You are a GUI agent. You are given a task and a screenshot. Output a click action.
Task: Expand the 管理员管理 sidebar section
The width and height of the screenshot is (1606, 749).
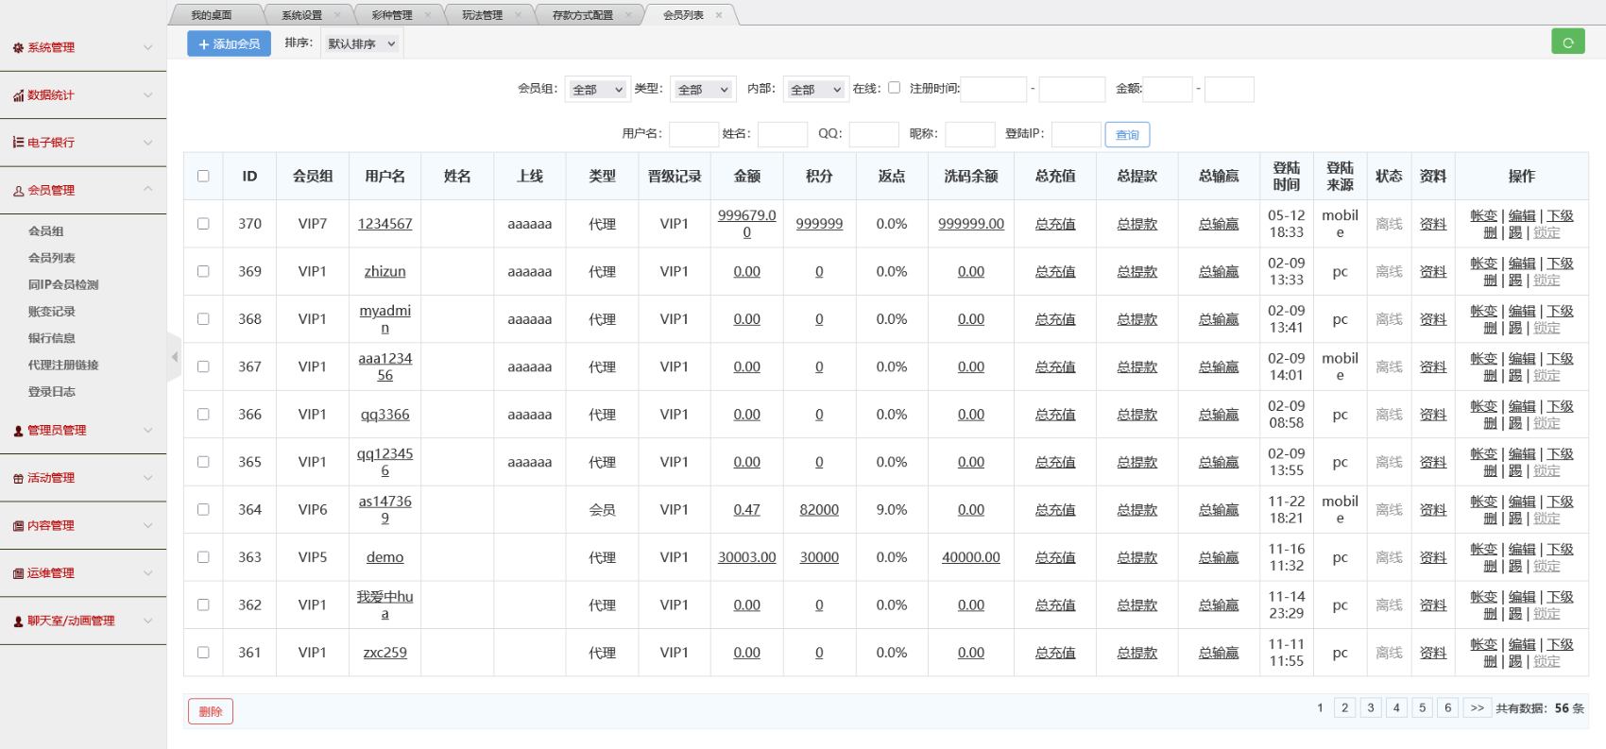click(83, 431)
